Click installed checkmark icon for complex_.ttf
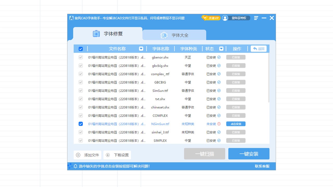This screenshot has height=187, width=333. tap(219, 74)
